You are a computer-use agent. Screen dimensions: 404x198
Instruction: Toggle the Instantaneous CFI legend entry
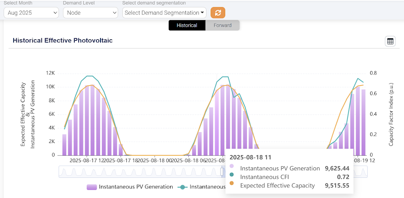coord(201,187)
